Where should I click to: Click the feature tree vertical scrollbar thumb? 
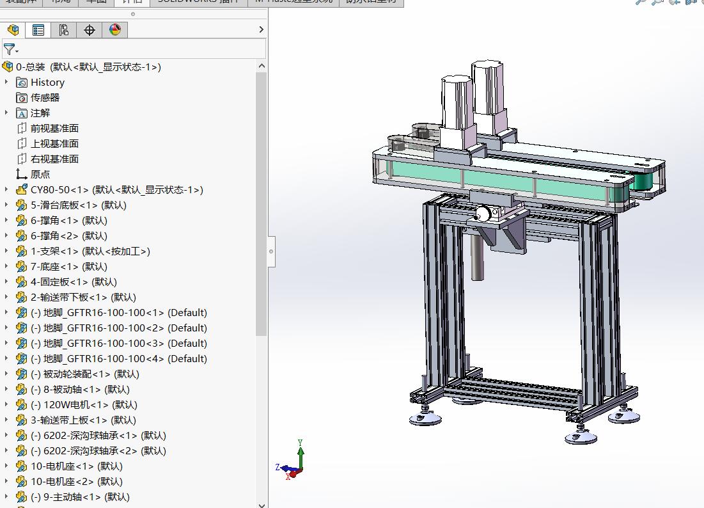click(262, 203)
